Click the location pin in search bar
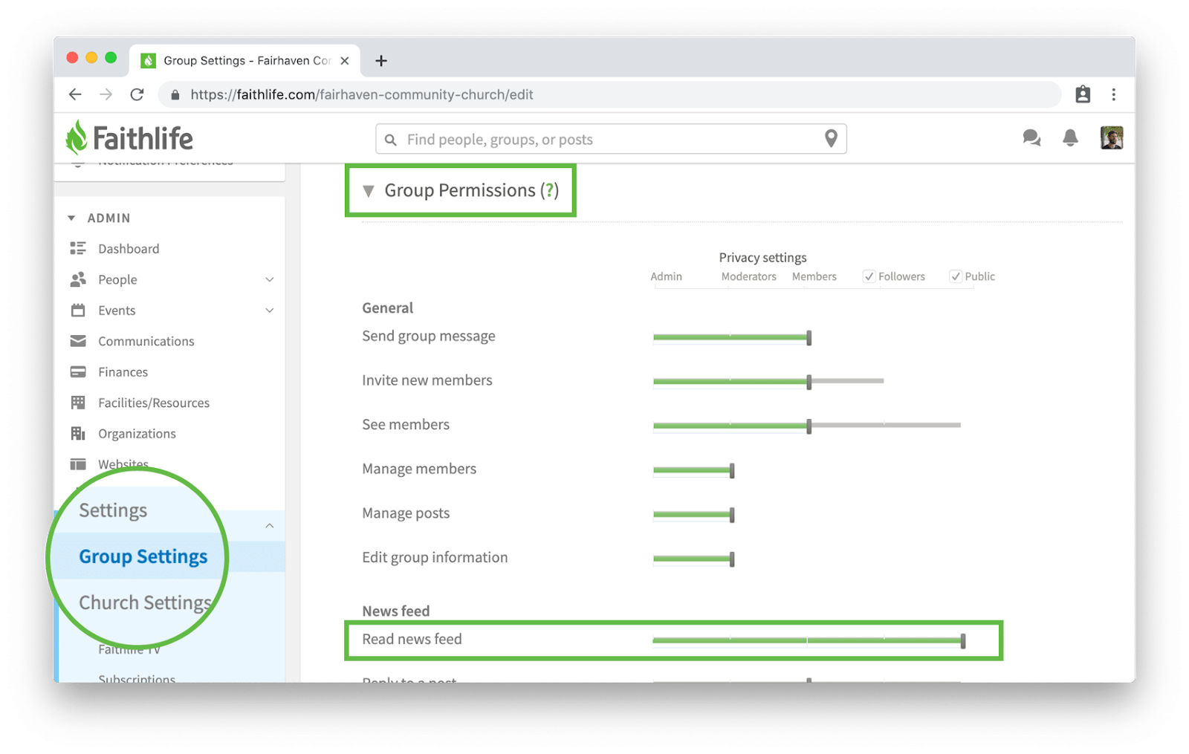This screenshot has height=754, width=1189. (x=831, y=139)
